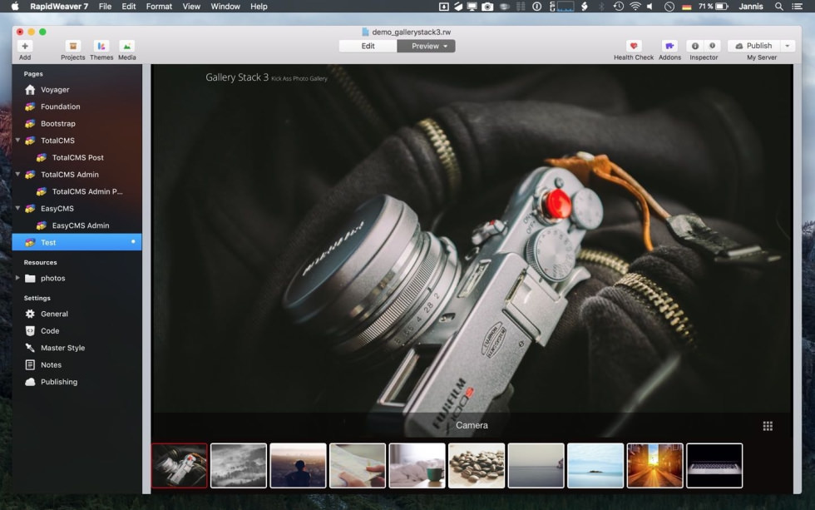Select the sunset street thumbnail

tap(655, 465)
